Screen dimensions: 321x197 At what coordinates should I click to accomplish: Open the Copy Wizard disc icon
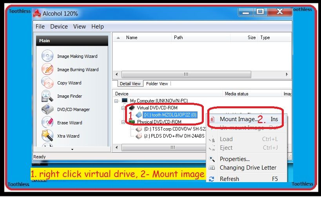[x=47, y=82]
